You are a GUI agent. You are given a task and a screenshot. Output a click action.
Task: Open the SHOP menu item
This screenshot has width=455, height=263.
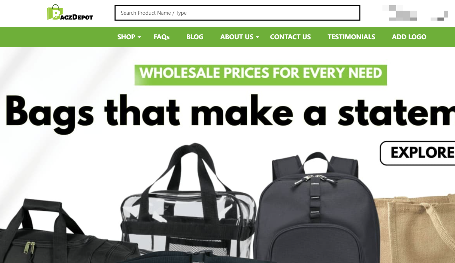(126, 37)
